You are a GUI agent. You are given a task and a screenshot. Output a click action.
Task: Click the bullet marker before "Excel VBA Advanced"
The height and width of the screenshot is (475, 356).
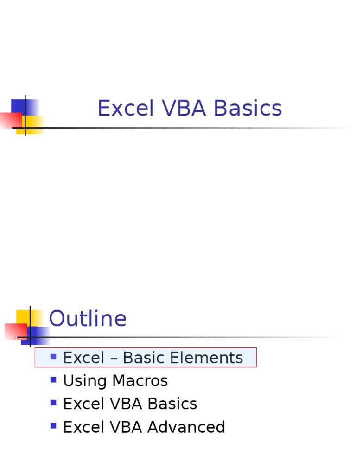click(x=53, y=425)
